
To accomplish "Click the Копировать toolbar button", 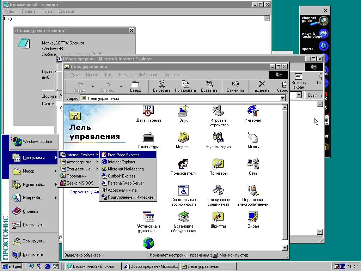I will [185, 87].
